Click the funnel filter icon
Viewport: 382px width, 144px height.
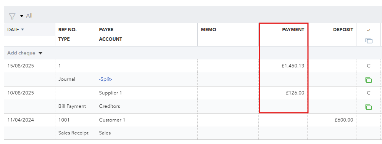click(x=12, y=16)
